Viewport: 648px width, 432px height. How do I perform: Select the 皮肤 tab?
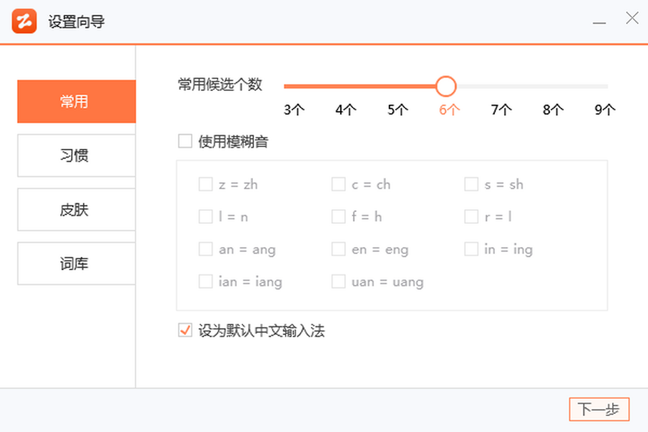point(76,210)
